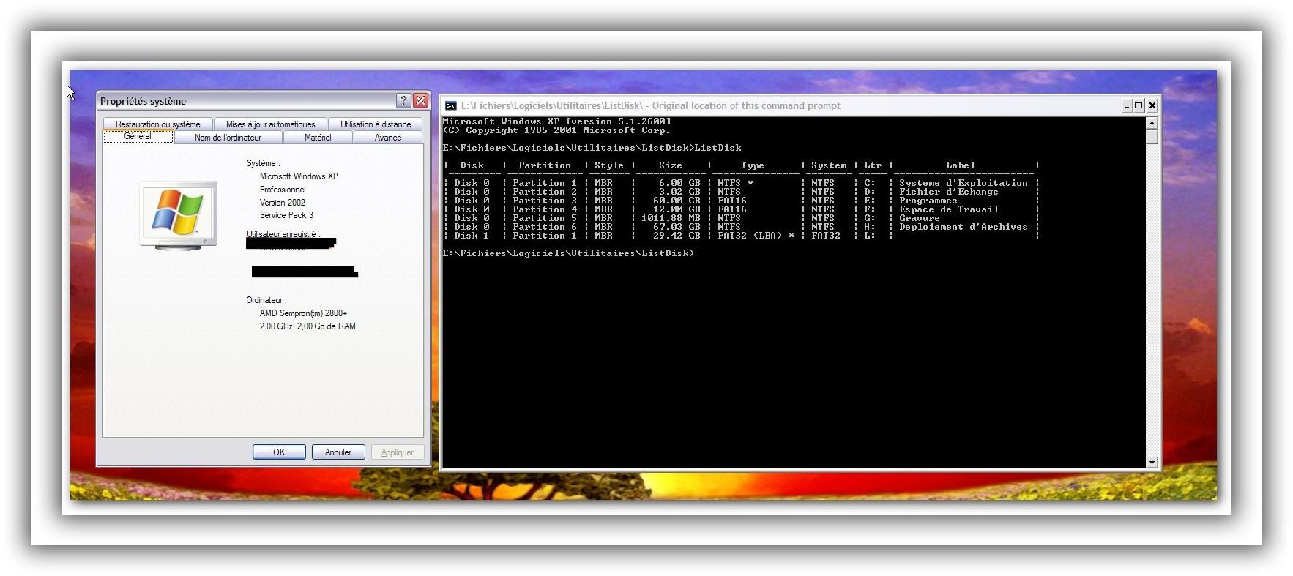Open the Matériel tab
1293x576 pixels.
coord(318,138)
